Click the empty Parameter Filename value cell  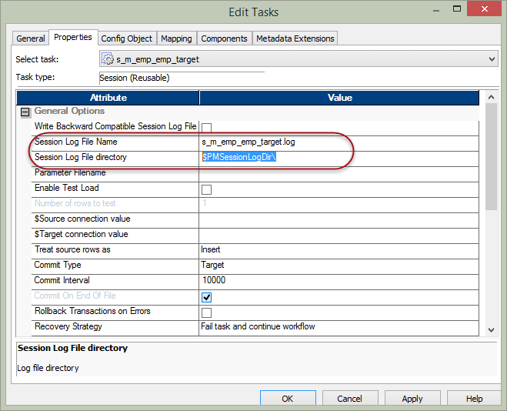point(339,173)
